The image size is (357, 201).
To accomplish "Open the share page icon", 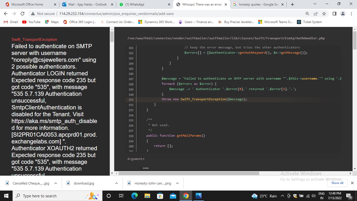I will tap(316, 14).
